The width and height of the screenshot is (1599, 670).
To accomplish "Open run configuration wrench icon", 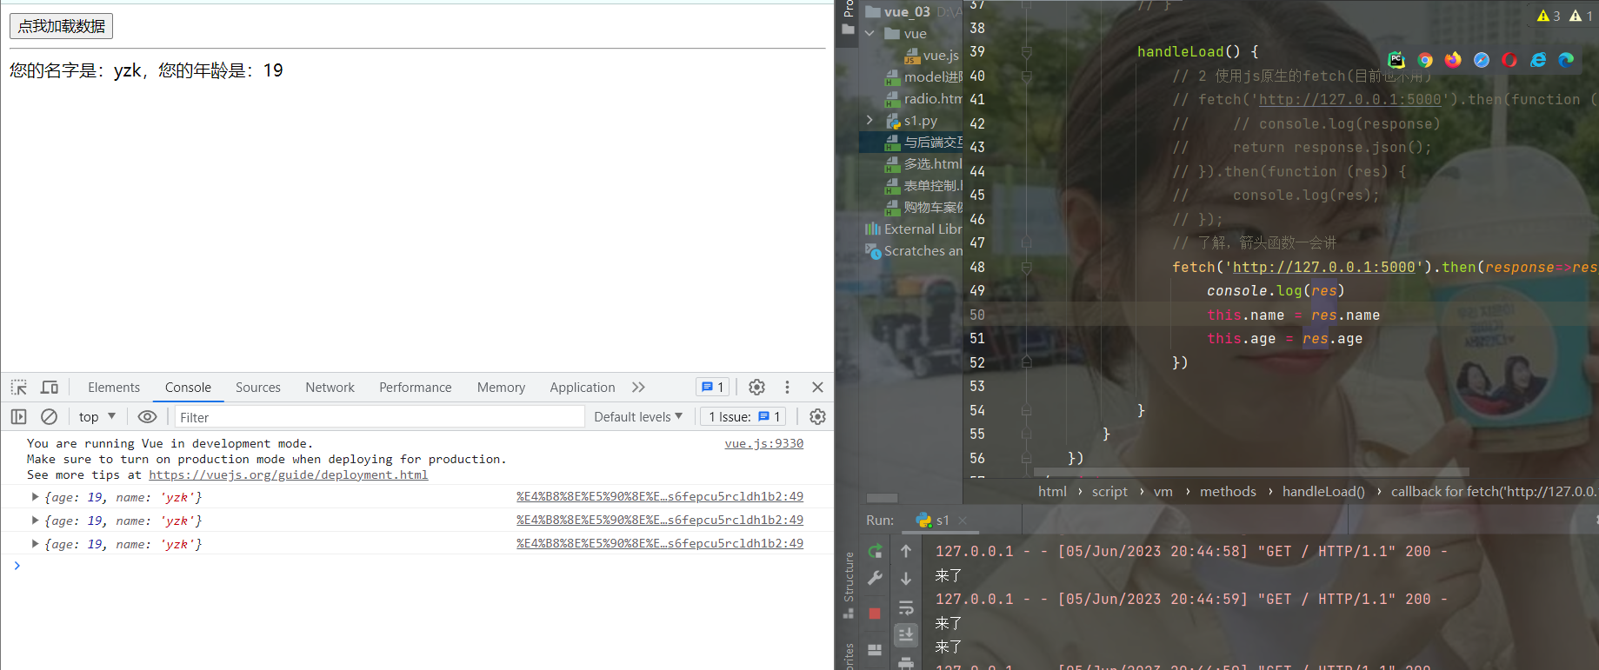I will [x=875, y=578].
